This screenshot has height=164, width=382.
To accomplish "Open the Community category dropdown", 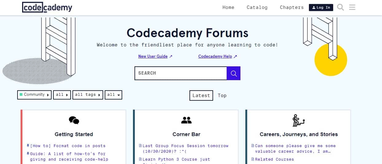I will tap(34, 95).
